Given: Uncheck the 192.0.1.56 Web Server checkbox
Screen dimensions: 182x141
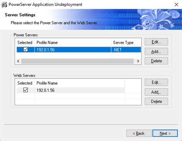Looking at the screenshot, I should [x=26, y=90].
